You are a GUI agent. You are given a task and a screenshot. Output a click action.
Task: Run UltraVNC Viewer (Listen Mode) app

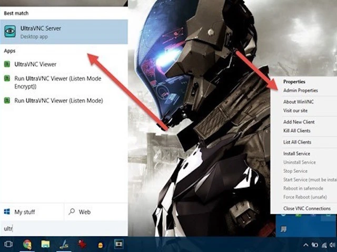[x=58, y=100]
